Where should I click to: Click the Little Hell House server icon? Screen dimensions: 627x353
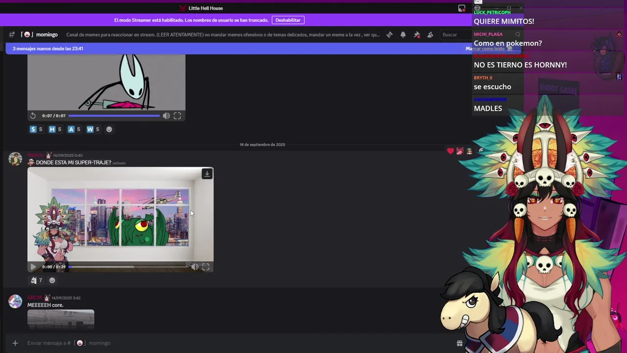click(183, 8)
